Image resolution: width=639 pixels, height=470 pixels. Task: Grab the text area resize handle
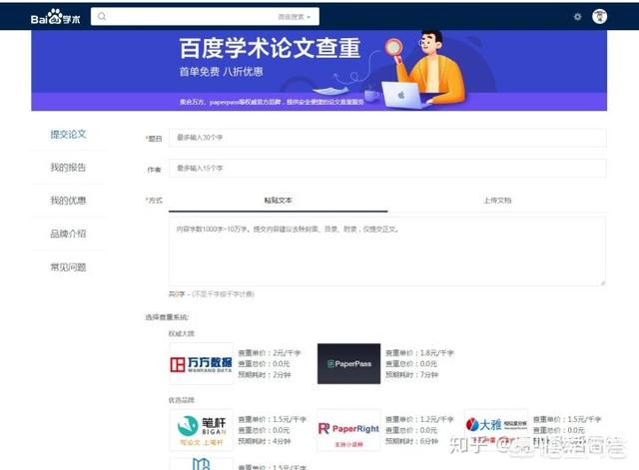[x=602, y=282]
